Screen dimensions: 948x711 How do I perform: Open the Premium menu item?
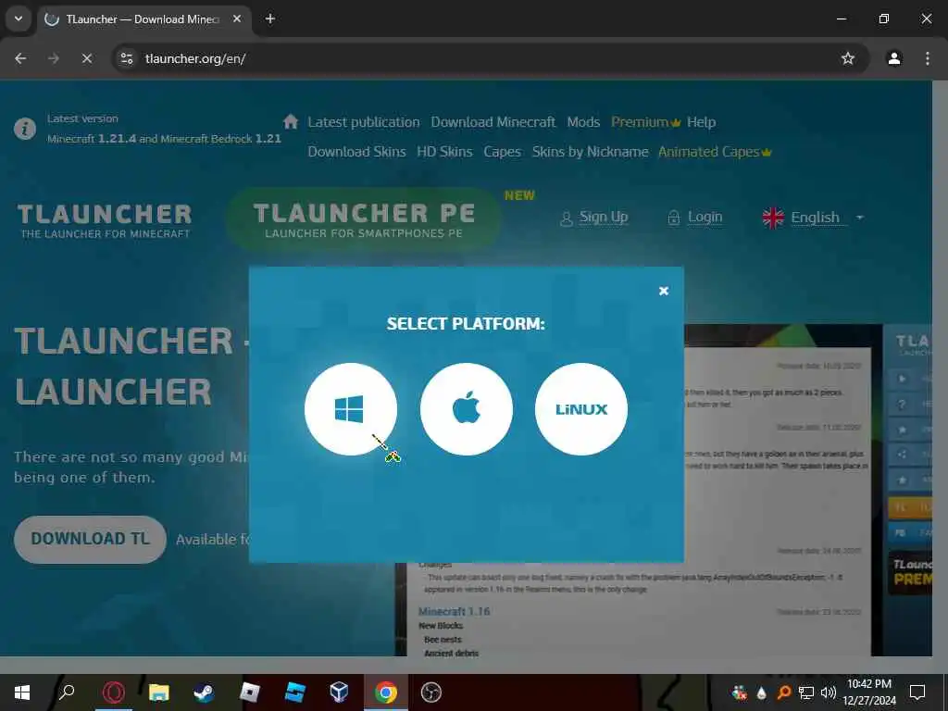[x=645, y=122]
